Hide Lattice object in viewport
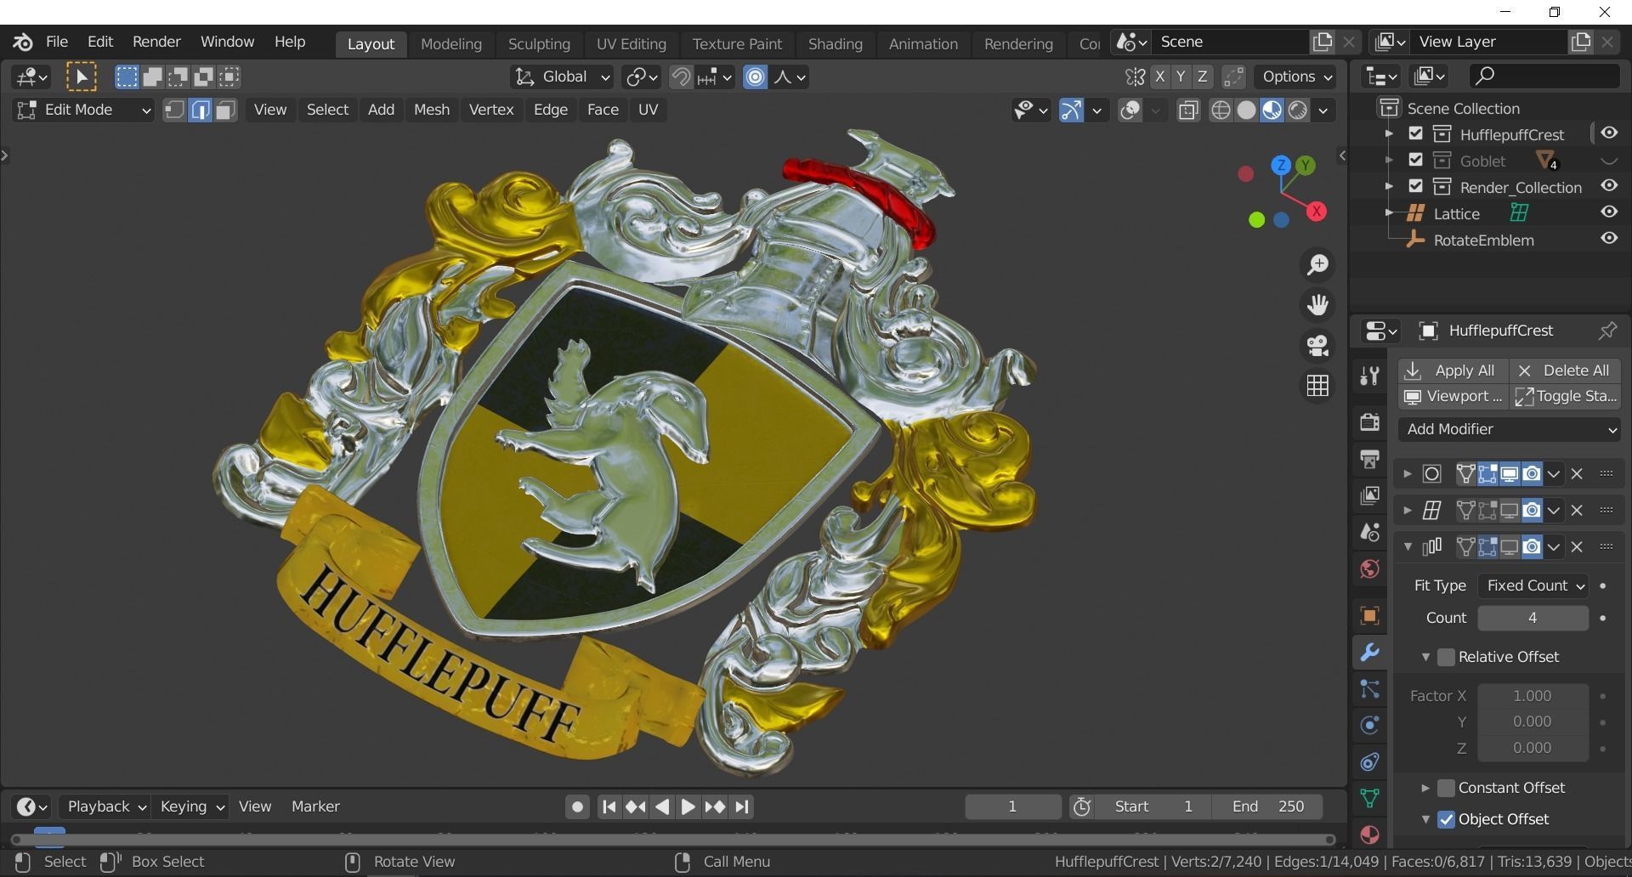The height and width of the screenshot is (877, 1632). 1608,212
